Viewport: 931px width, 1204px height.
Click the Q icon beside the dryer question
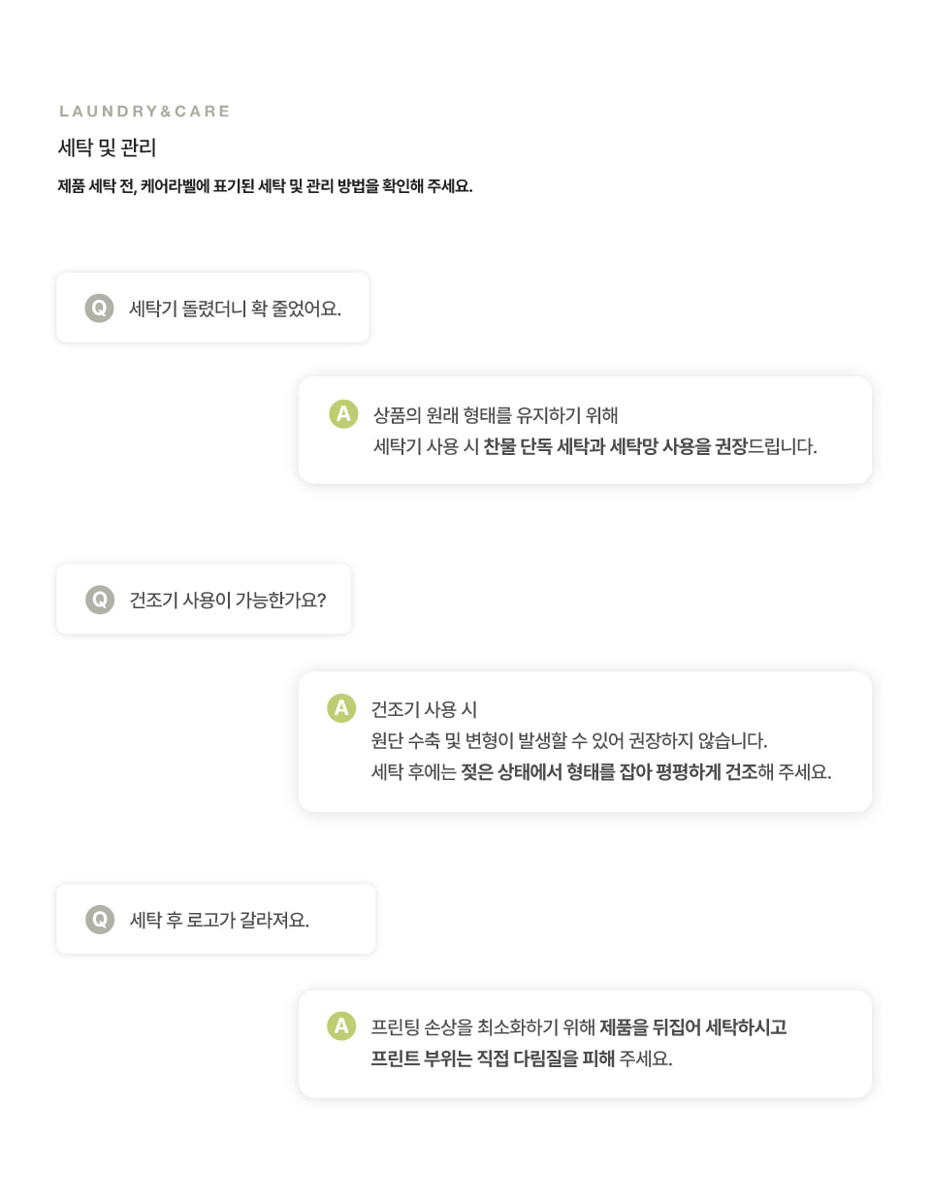pos(100,600)
